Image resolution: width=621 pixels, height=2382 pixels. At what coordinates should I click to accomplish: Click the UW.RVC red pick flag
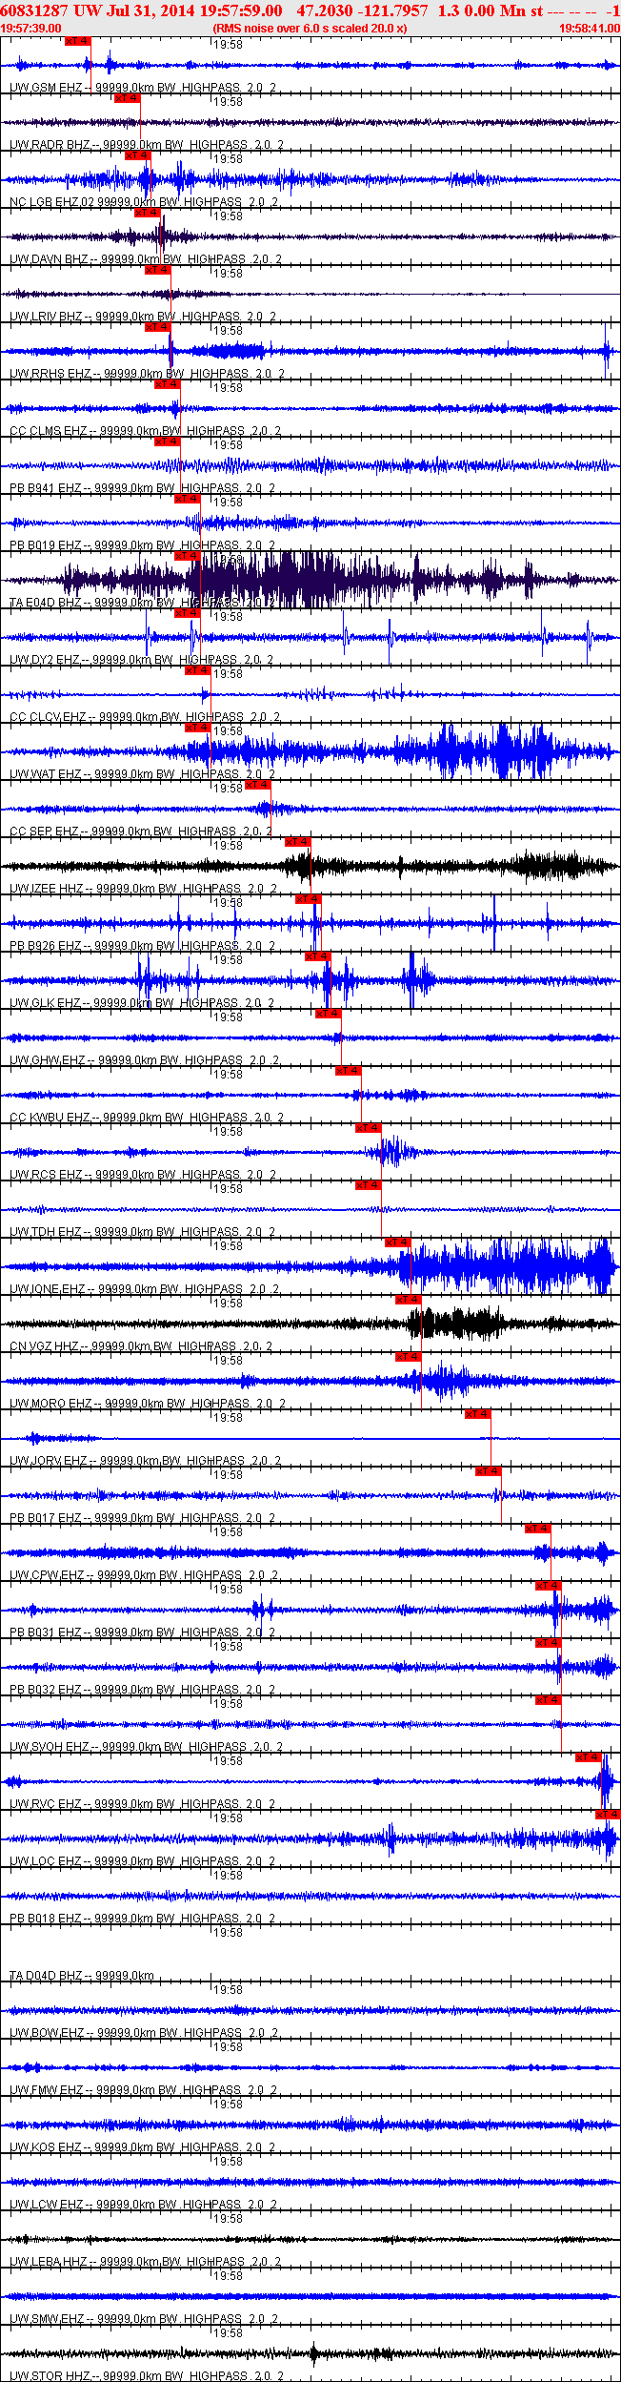[x=589, y=1757]
